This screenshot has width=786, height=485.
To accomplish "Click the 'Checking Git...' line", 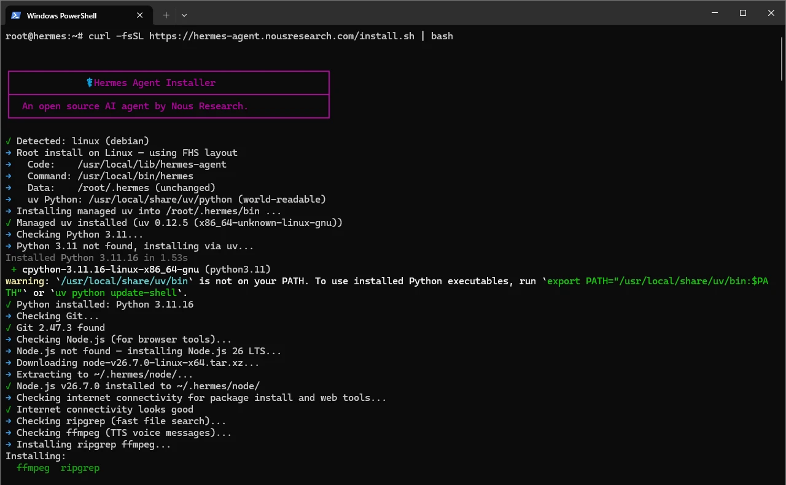I will tap(52, 316).
